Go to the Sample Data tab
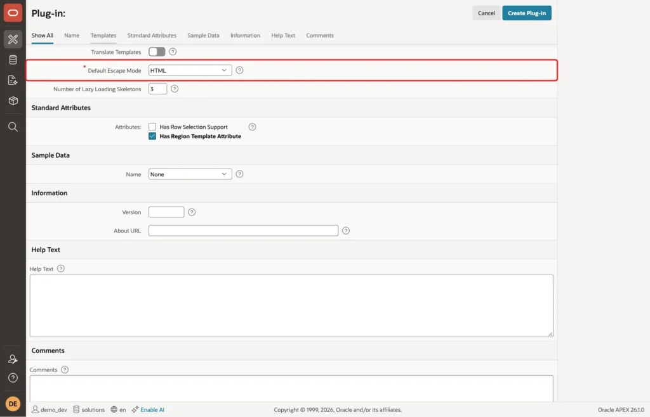This screenshot has height=417, width=650. [203, 35]
